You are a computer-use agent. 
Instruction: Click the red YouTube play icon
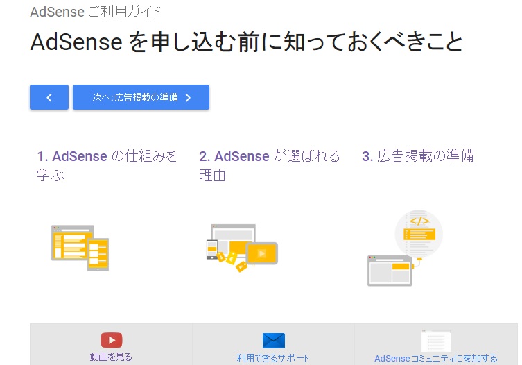coord(111,340)
